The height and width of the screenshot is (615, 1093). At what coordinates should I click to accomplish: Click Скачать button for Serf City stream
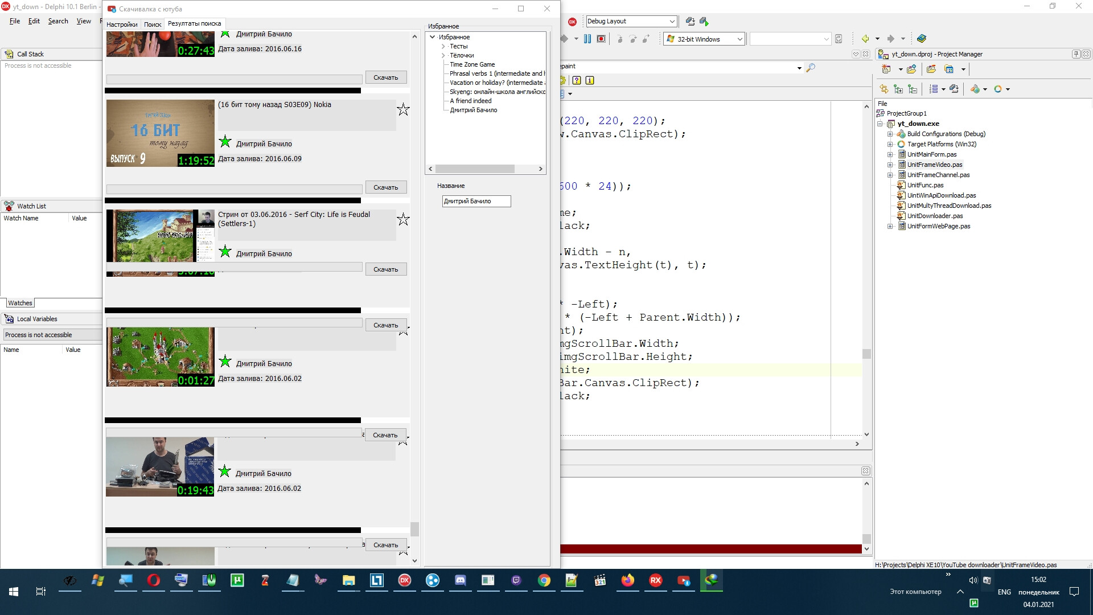pyautogui.click(x=386, y=269)
